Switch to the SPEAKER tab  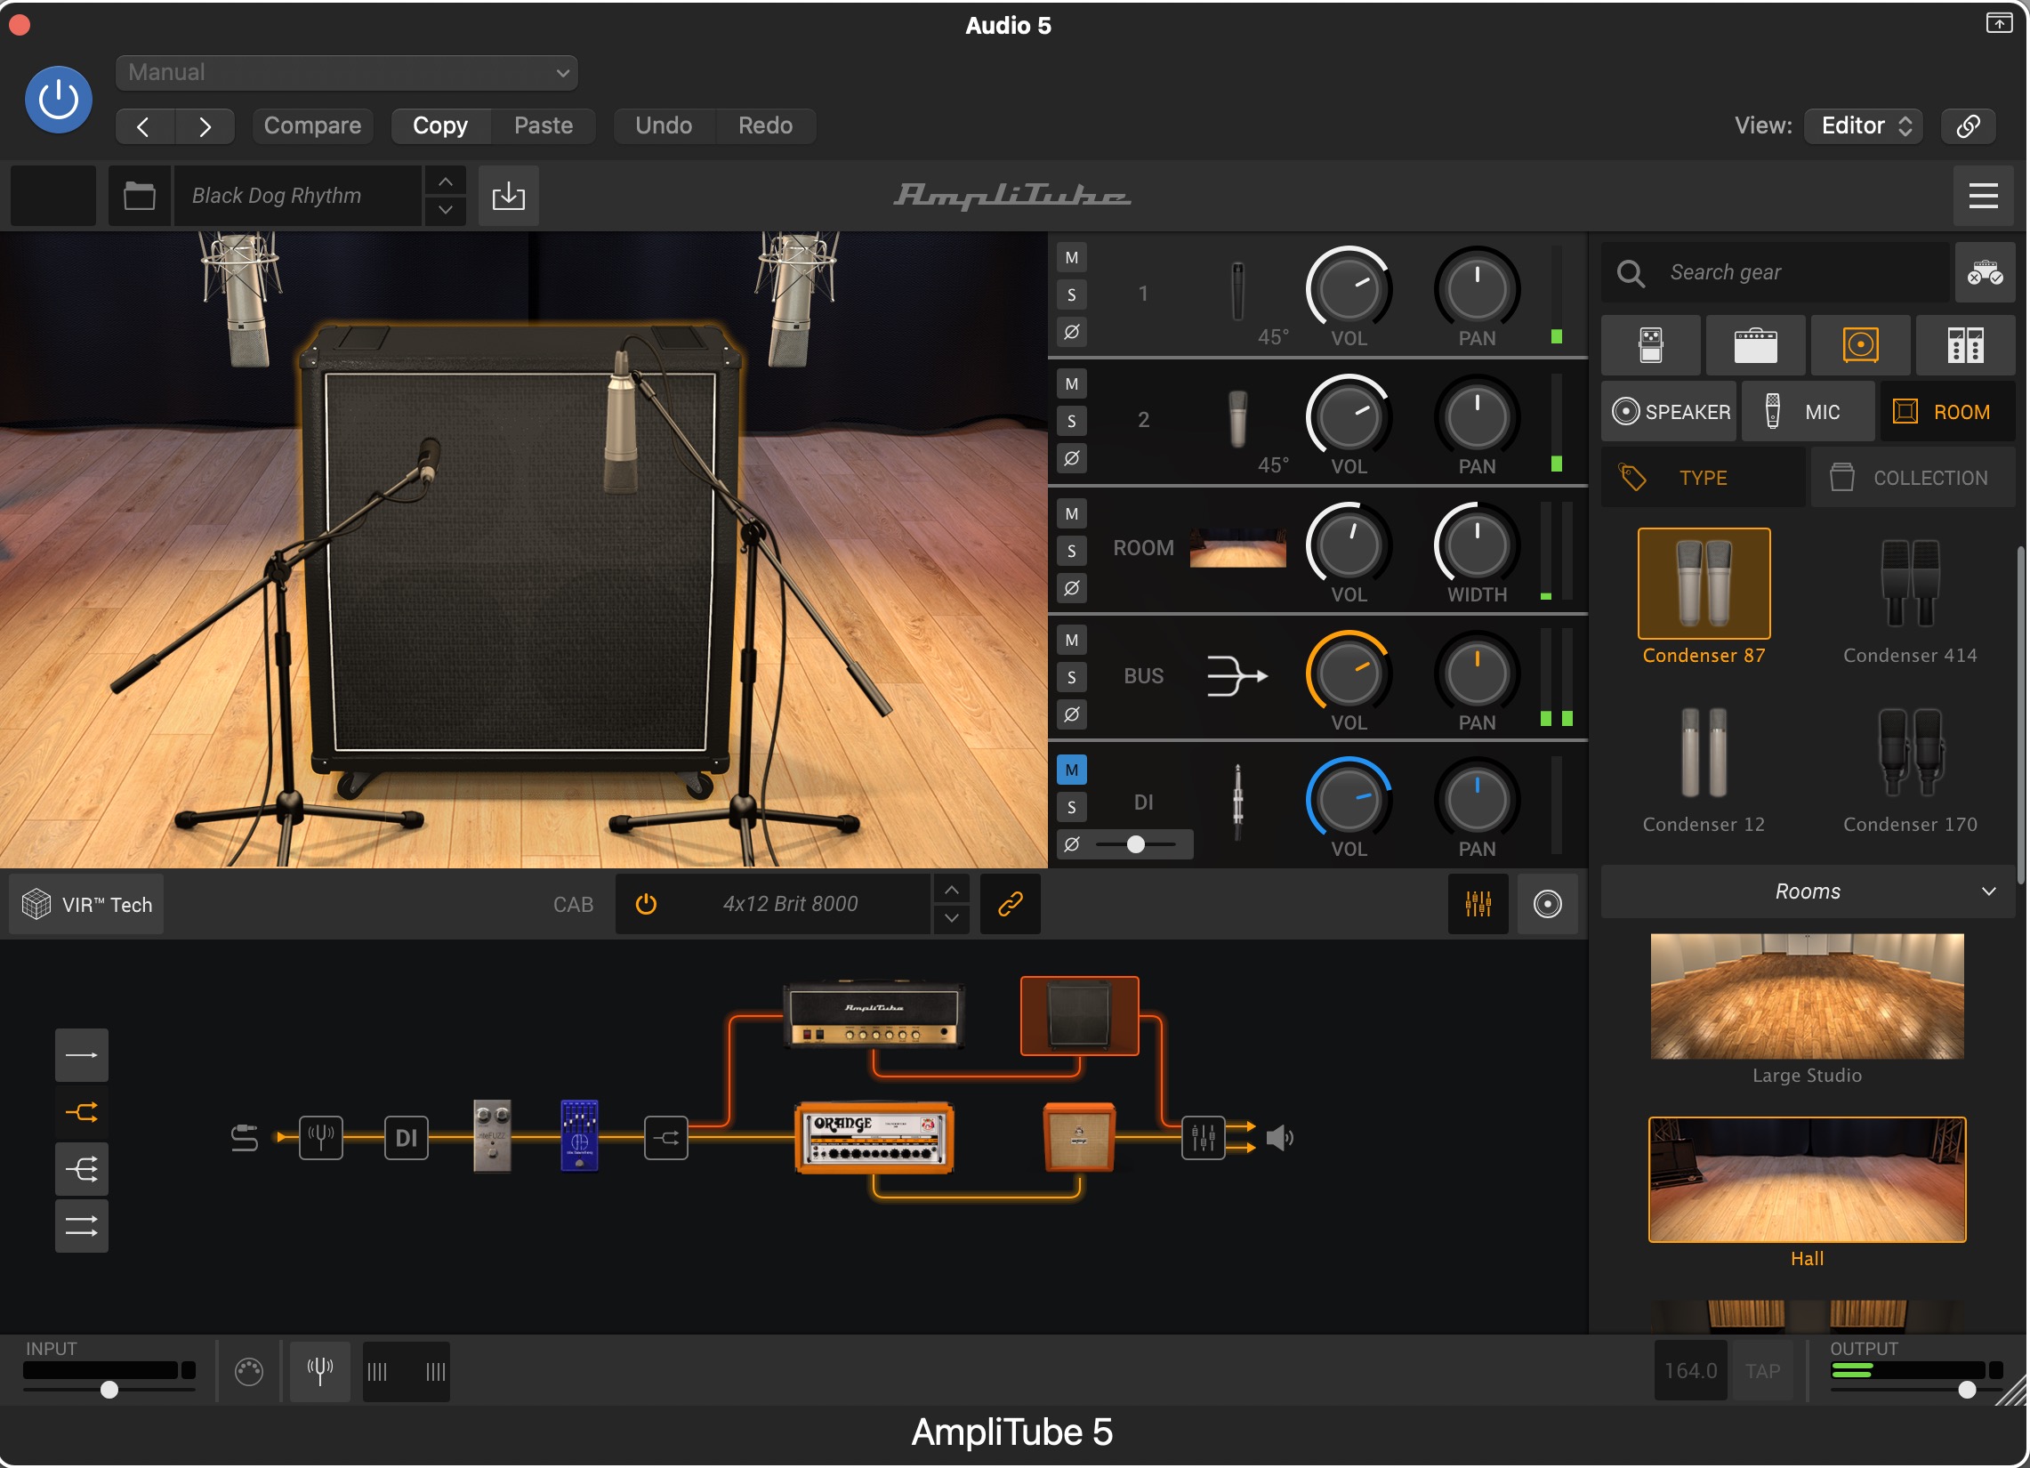[x=1670, y=412]
